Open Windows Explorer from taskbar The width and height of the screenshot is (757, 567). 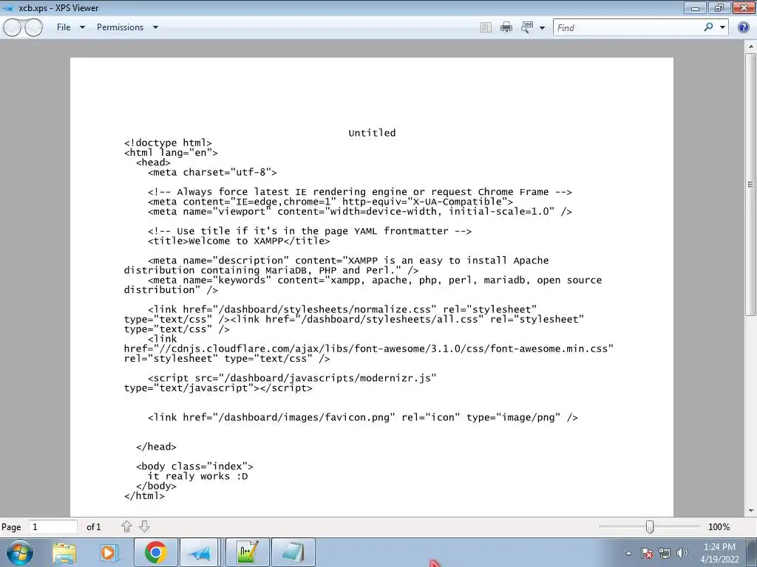[x=65, y=552]
